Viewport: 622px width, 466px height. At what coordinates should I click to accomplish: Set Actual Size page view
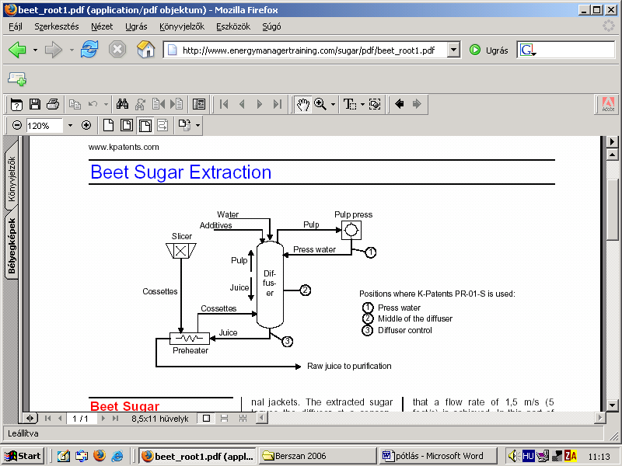[108, 126]
